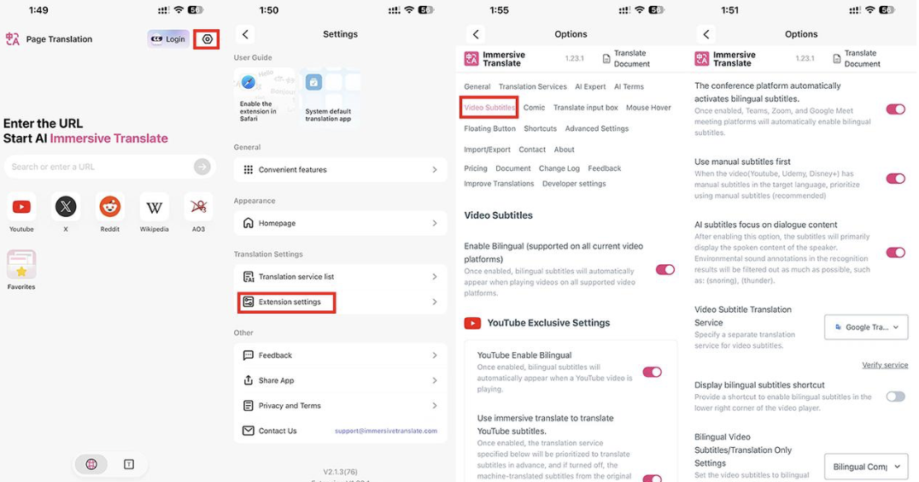Viewport: 919px width, 482px height.
Task: Expand the Bilingual Compare subtitles dropdown
Action: point(866,467)
